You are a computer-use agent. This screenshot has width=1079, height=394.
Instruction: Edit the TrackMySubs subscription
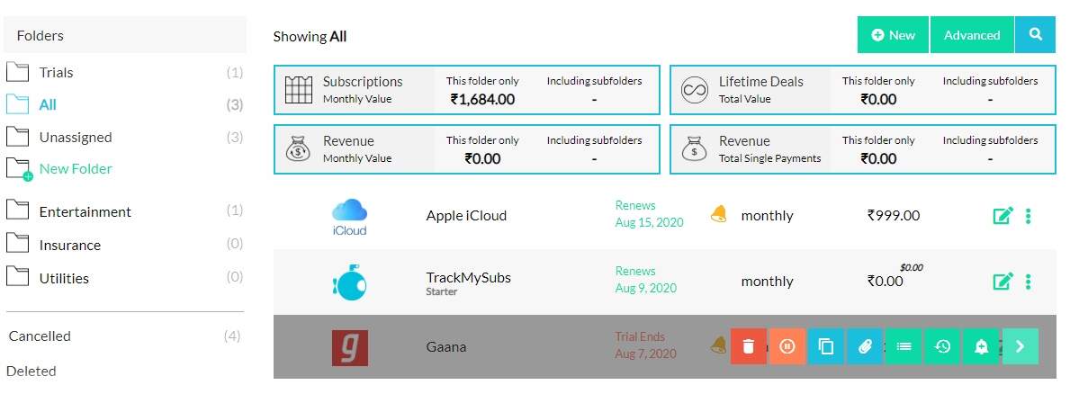coord(1003,282)
